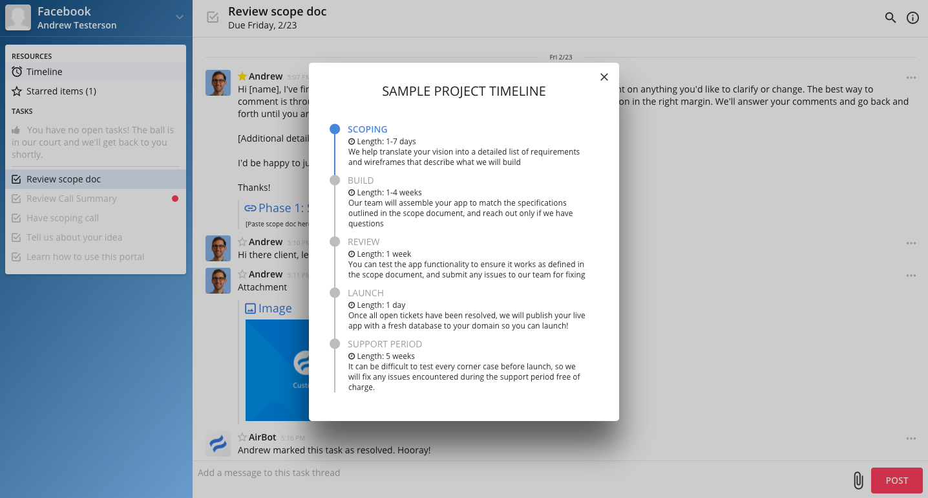Open the Image attachment link
Image resolution: width=928 pixels, height=498 pixels.
click(x=275, y=309)
